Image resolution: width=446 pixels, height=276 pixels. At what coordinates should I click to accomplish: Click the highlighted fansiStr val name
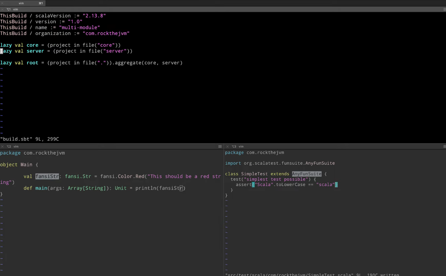47,176
